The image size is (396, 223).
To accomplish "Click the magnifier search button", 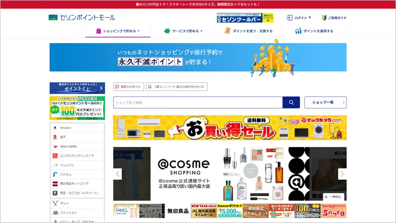I will pyautogui.click(x=291, y=103).
